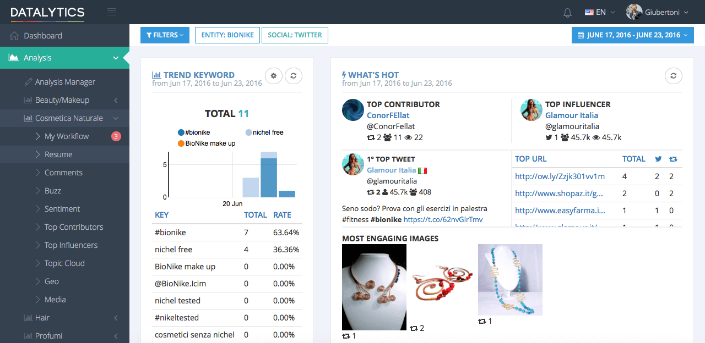Click the hamburger menu toggle icon

coord(112,12)
